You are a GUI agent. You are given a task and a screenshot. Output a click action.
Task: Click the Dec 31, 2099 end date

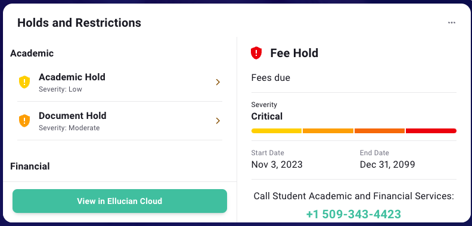pos(387,165)
